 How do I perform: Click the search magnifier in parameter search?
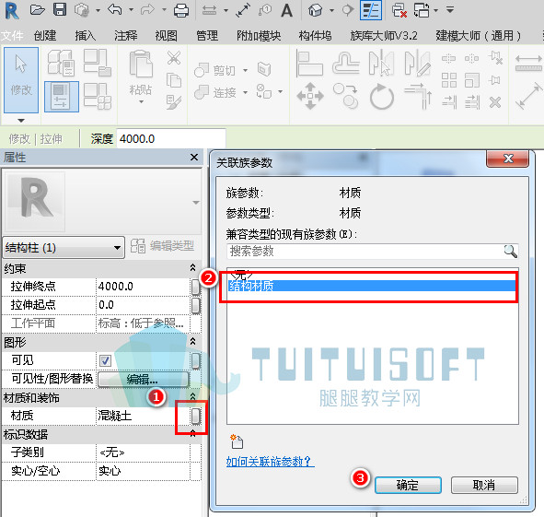coord(510,251)
